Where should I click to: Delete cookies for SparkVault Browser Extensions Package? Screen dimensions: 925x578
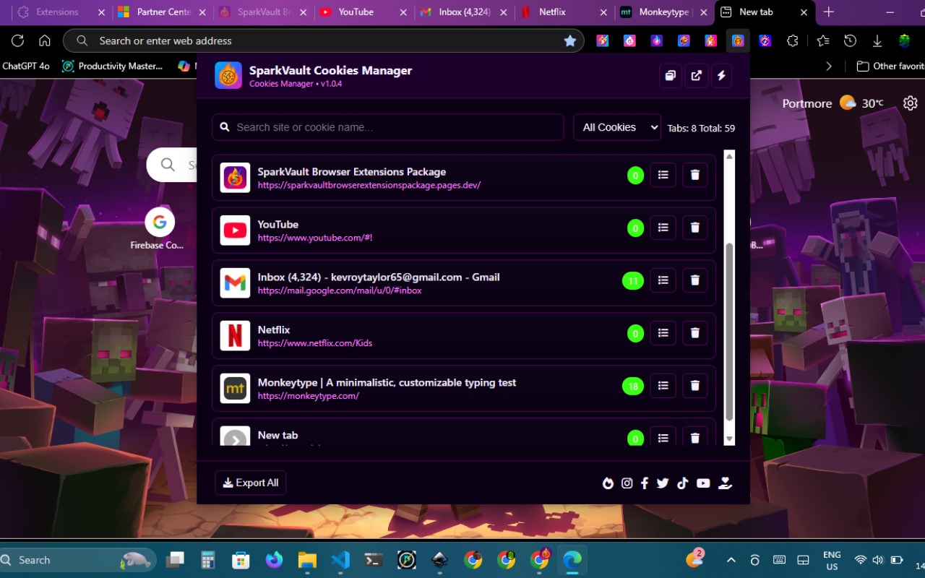click(x=695, y=175)
